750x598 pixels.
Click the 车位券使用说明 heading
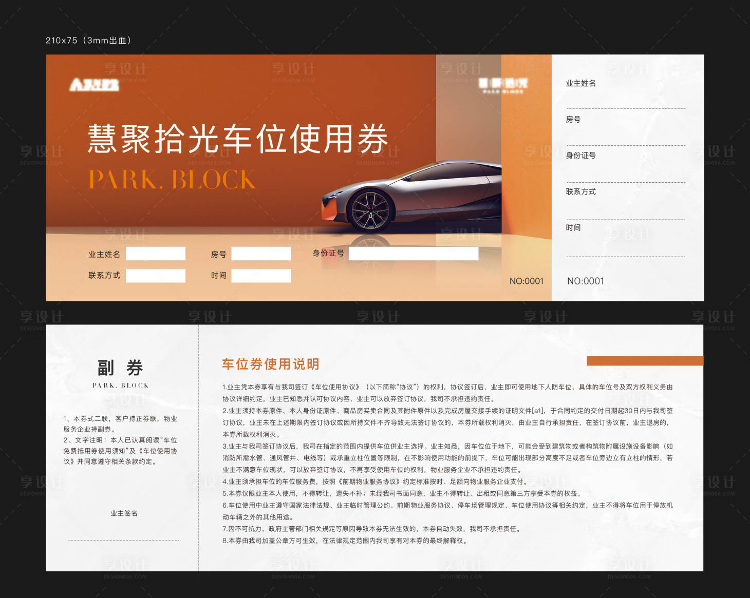[x=272, y=363]
